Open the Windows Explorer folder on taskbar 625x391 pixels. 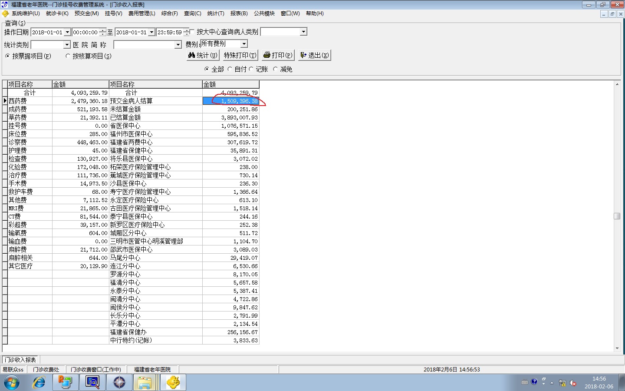point(145,382)
